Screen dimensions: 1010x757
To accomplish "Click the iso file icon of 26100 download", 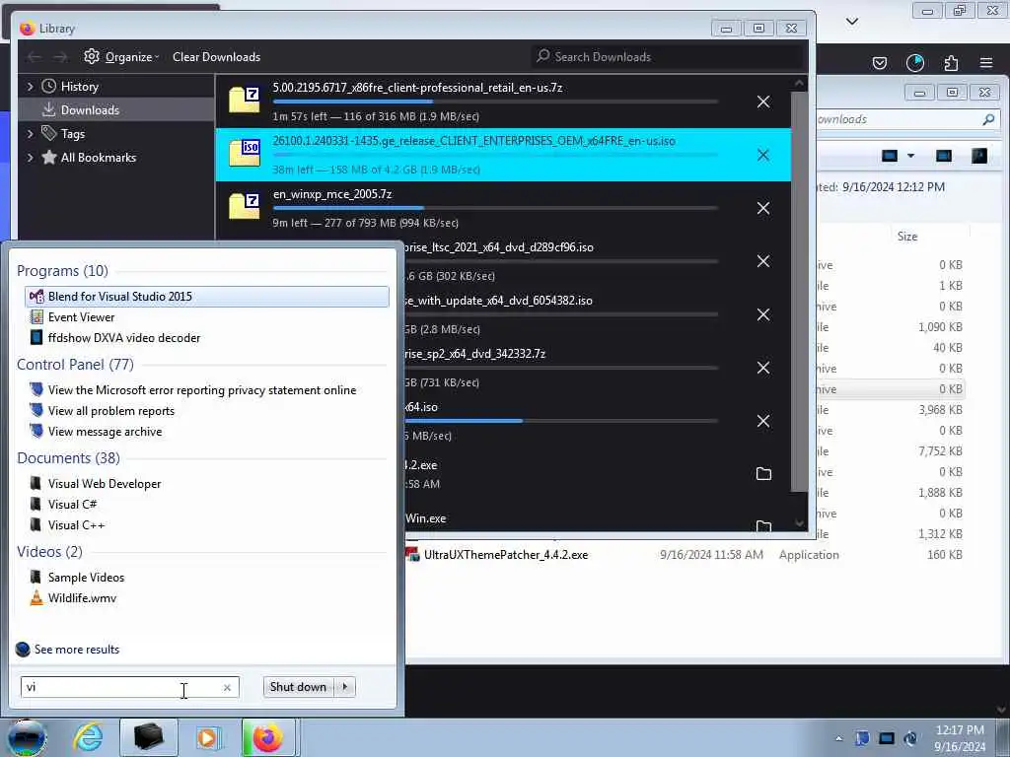I will (245, 153).
